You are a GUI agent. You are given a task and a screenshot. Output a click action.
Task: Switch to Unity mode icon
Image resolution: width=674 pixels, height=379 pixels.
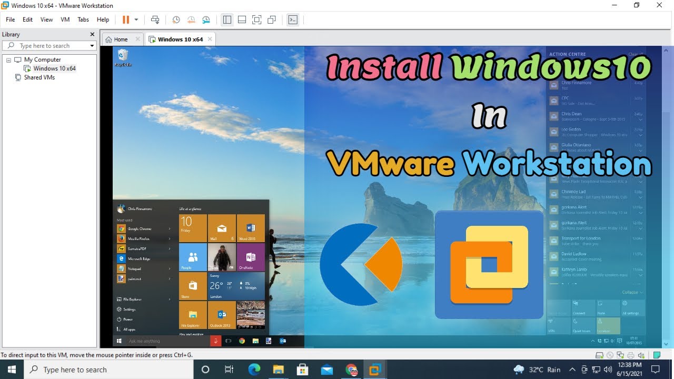pyautogui.click(x=272, y=19)
